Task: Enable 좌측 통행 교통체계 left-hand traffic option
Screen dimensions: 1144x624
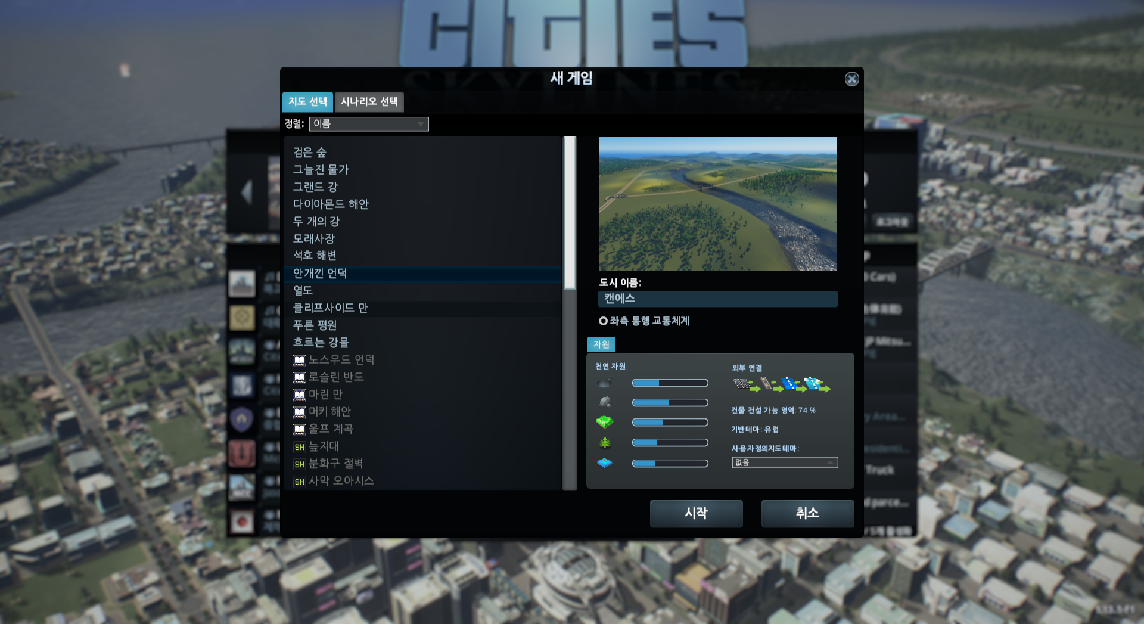Action: (x=603, y=321)
